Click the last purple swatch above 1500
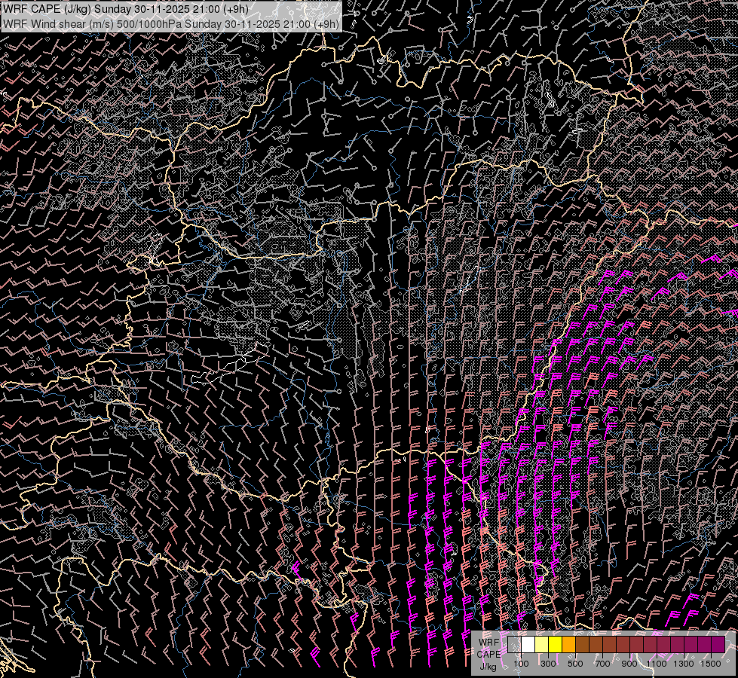 (x=718, y=645)
